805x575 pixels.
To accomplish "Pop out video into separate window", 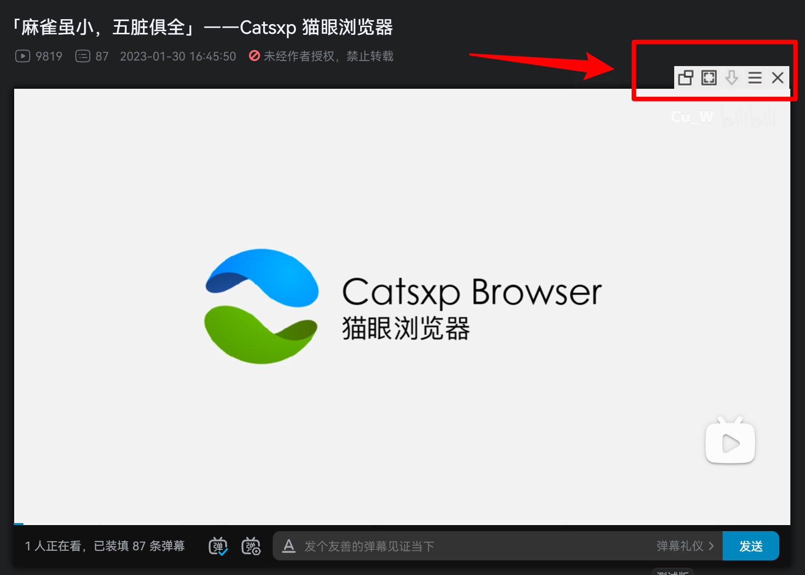I will pos(685,78).
